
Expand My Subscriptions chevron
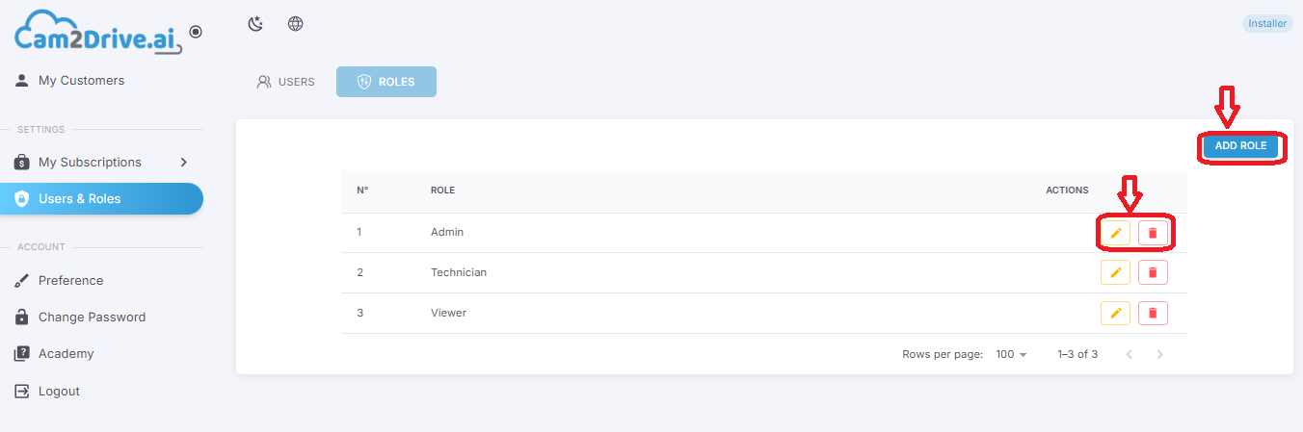[184, 163]
